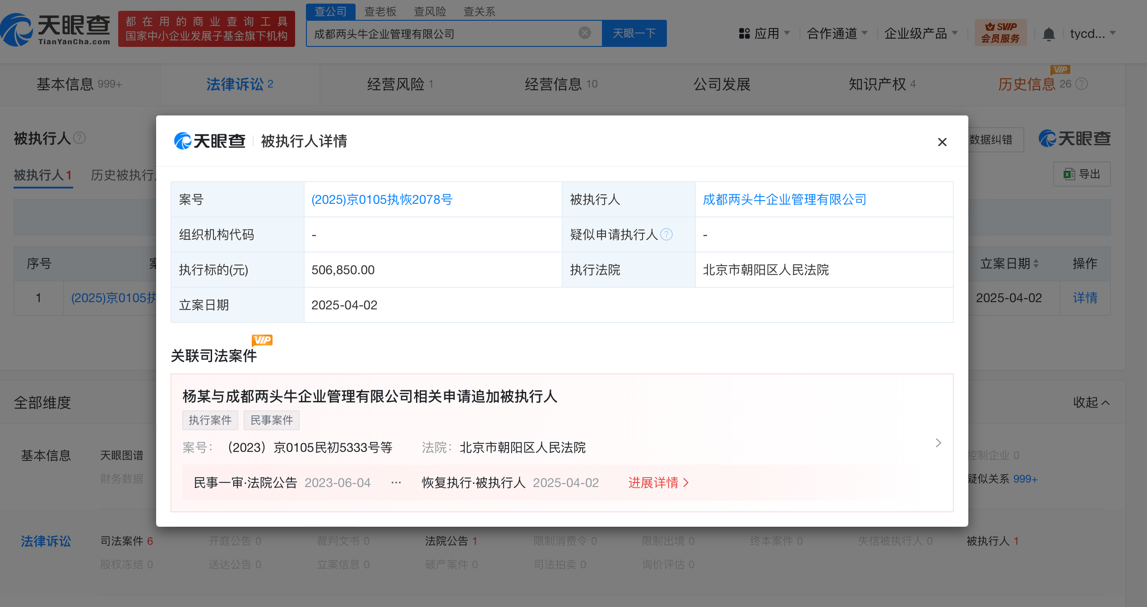This screenshot has width=1147, height=607.
Task: Click 天眼图谱 in 基本信息 row
Action: [122, 455]
